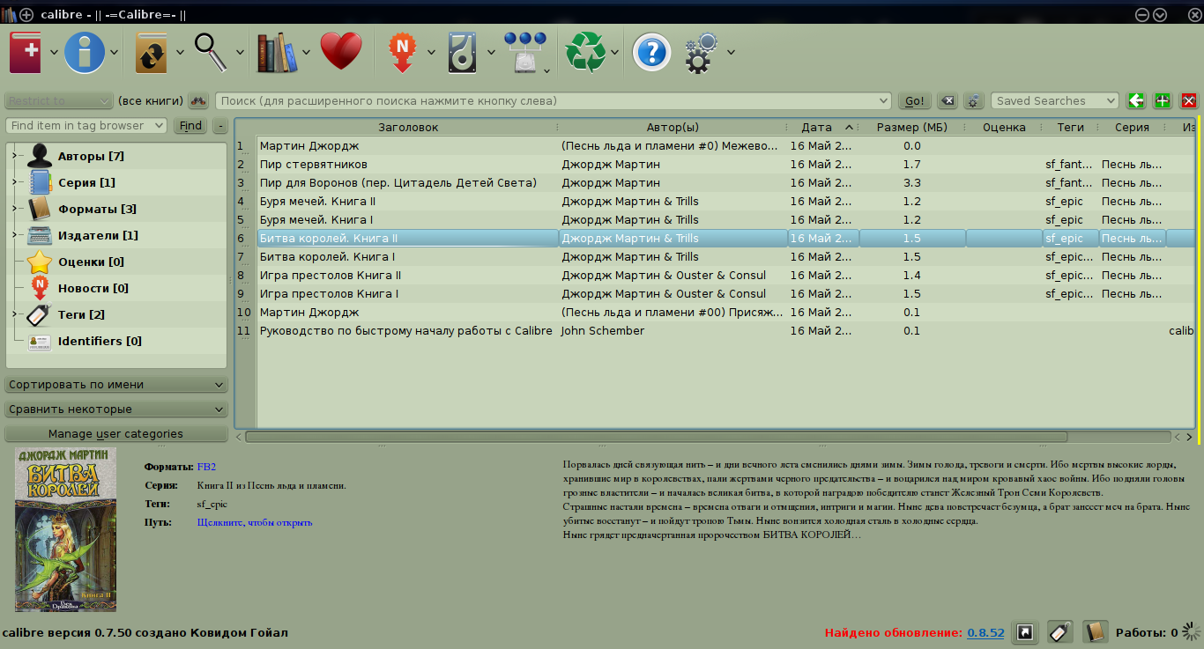Screen dimensions: 1204x649
Task: Click the Donate red heart icon
Action: coord(341,52)
